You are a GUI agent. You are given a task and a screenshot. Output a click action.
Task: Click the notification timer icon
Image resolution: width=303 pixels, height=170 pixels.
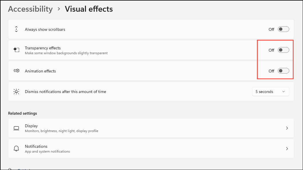[16, 91]
